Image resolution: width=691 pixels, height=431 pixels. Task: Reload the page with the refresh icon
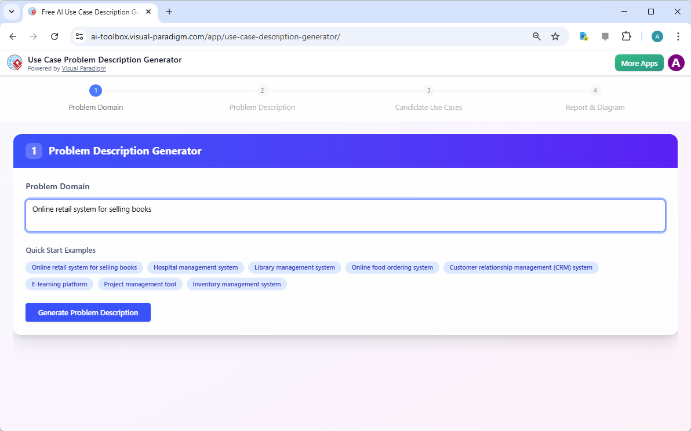tap(54, 36)
